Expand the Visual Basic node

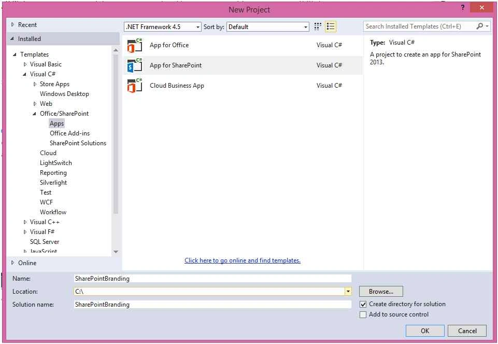pyautogui.click(x=25, y=64)
